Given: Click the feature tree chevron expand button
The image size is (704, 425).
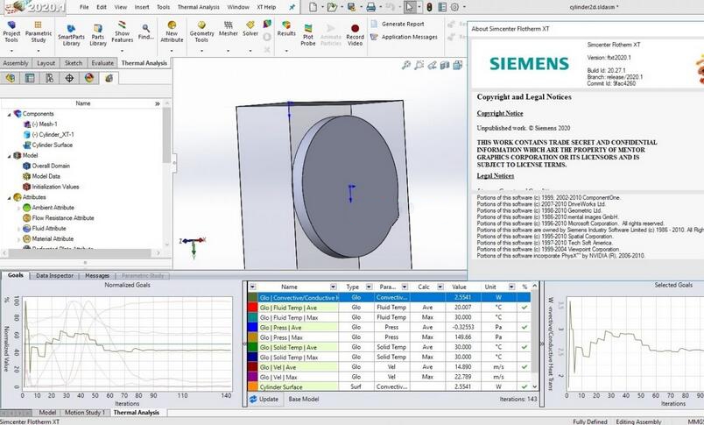Looking at the screenshot, I should 157,103.
